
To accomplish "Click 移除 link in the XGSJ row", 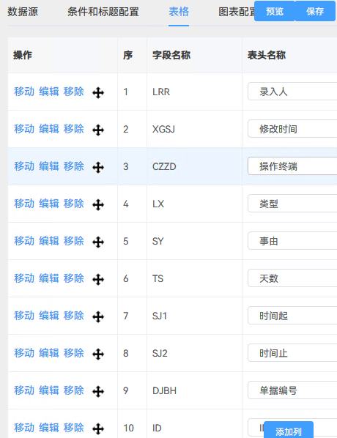I will click(x=74, y=129).
